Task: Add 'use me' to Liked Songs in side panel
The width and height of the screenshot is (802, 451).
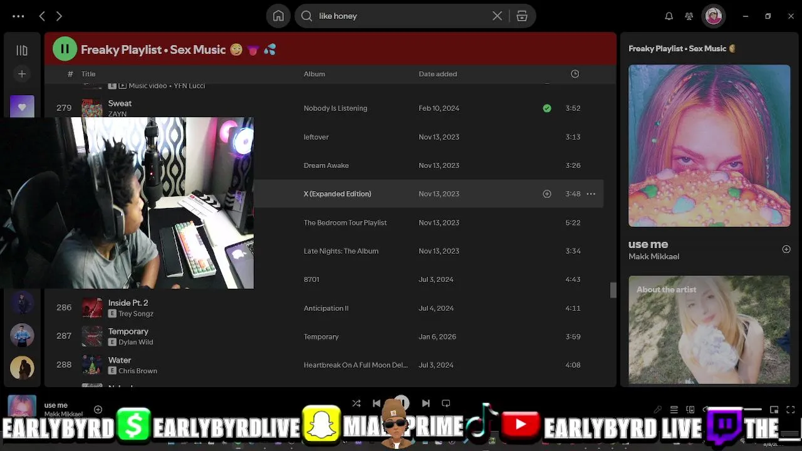Action: pos(786,249)
